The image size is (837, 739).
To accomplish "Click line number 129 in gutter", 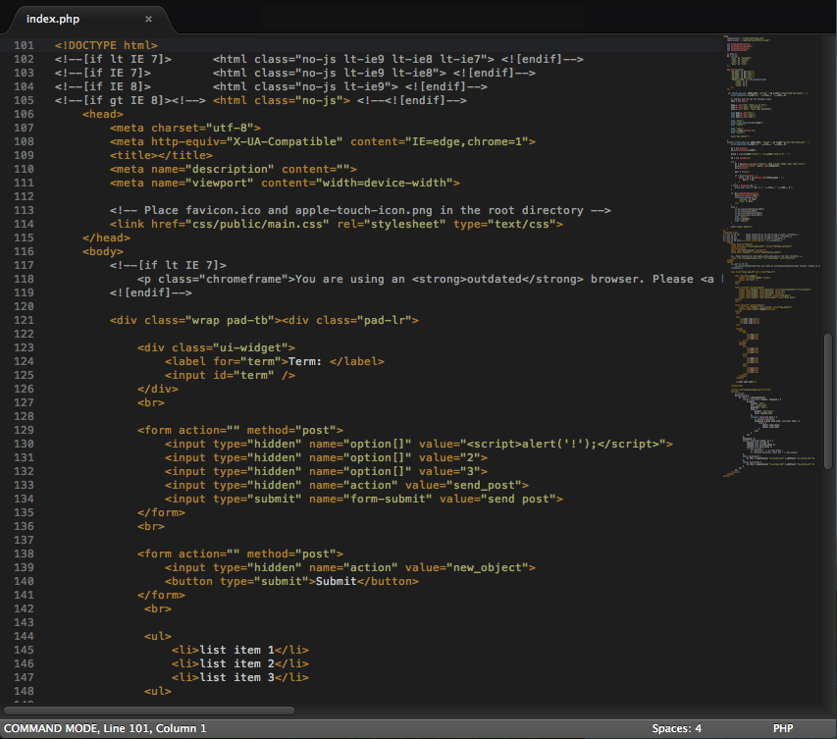I will coord(24,431).
